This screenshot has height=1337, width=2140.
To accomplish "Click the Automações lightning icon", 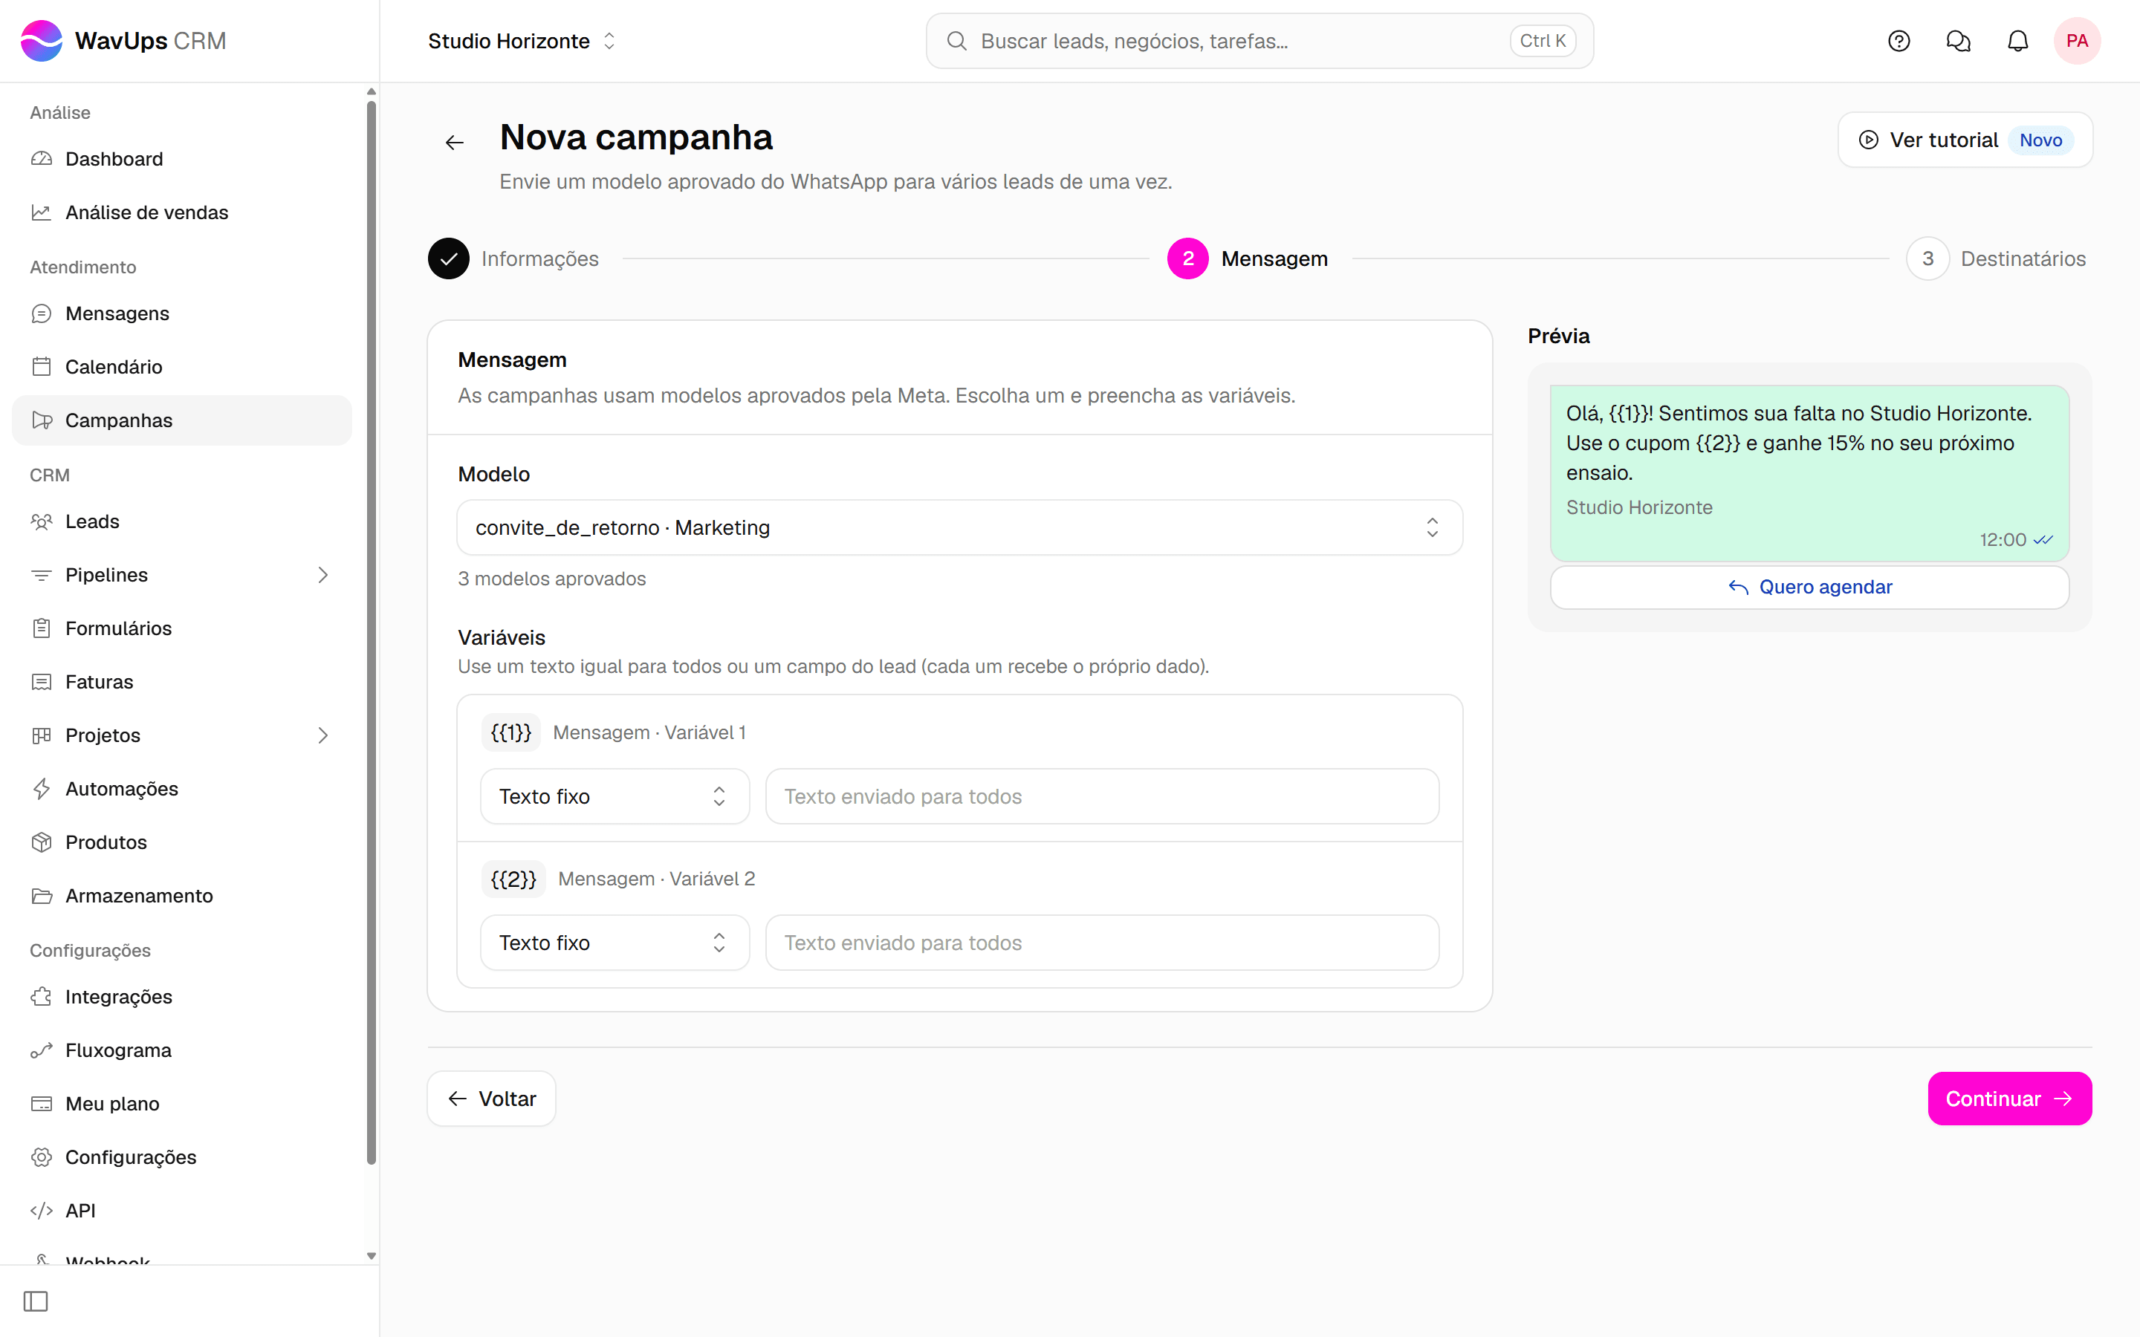I will (x=42, y=789).
